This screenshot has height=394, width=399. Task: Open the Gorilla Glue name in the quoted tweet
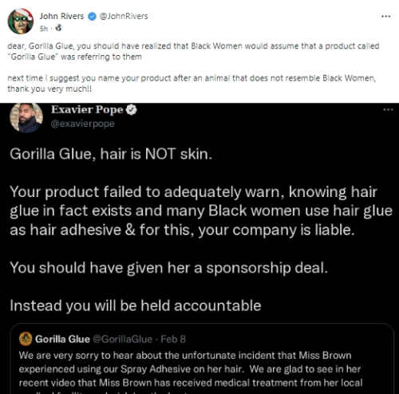point(62,339)
